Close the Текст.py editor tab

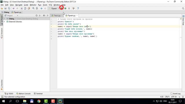click(x=62, y=16)
